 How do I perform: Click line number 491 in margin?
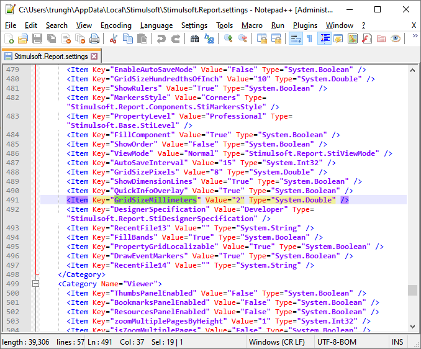pos(12,200)
